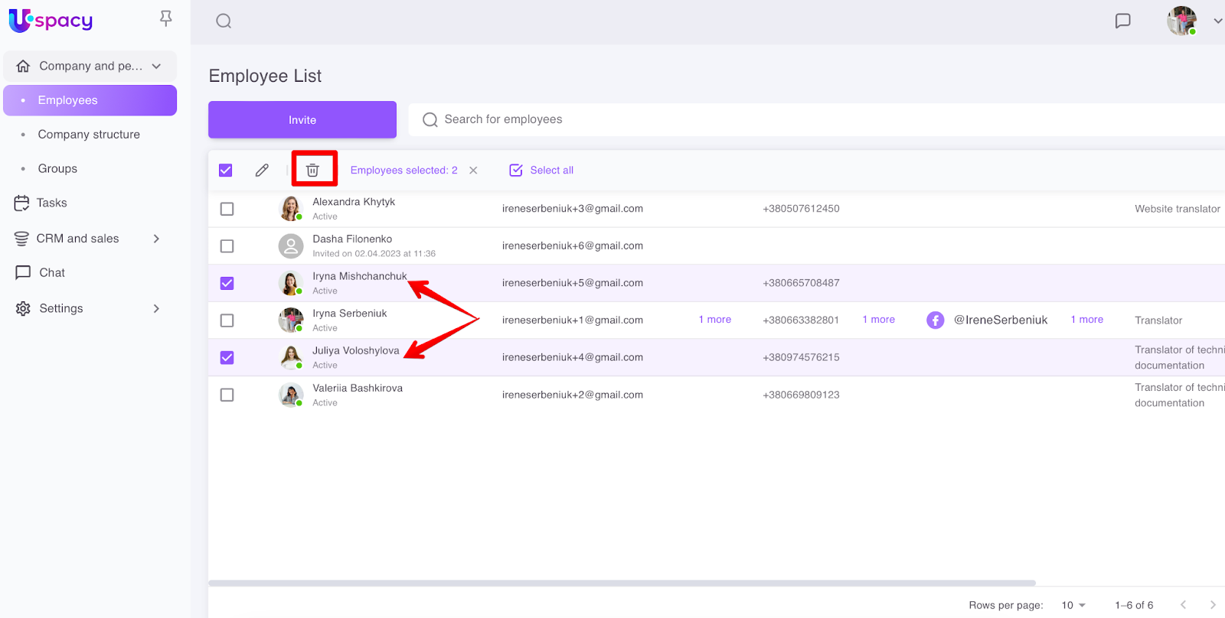Click the trash delete icon in toolbar
This screenshot has height=618, width=1225.
pyautogui.click(x=312, y=170)
